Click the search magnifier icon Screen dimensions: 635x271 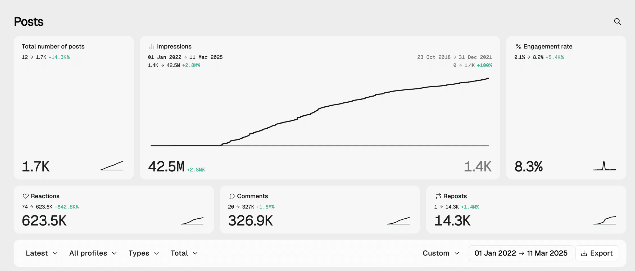[x=618, y=22]
